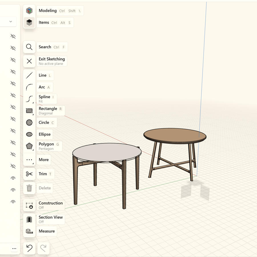Expand Rectangle tool variants
This screenshot has width=257, height=257.
(33, 114)
